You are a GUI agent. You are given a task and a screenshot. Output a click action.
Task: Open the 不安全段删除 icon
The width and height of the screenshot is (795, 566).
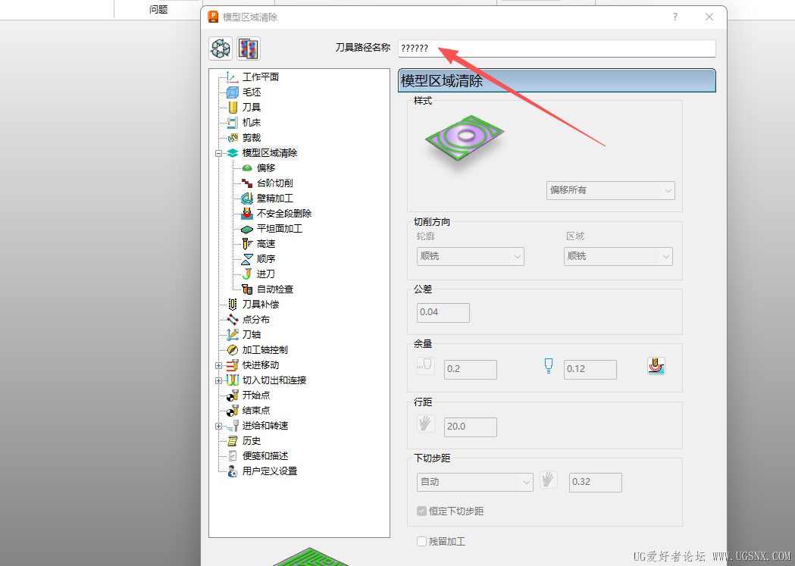(x=247, y=214)
